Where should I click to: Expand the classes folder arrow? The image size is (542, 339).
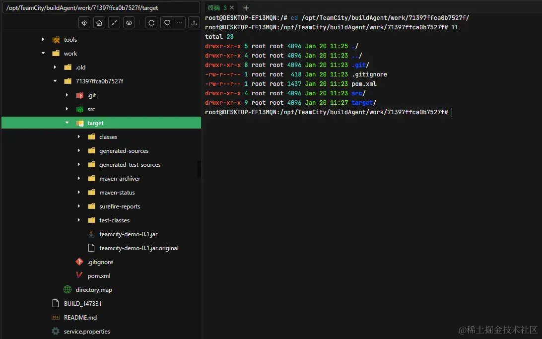(x=78, y=136)
